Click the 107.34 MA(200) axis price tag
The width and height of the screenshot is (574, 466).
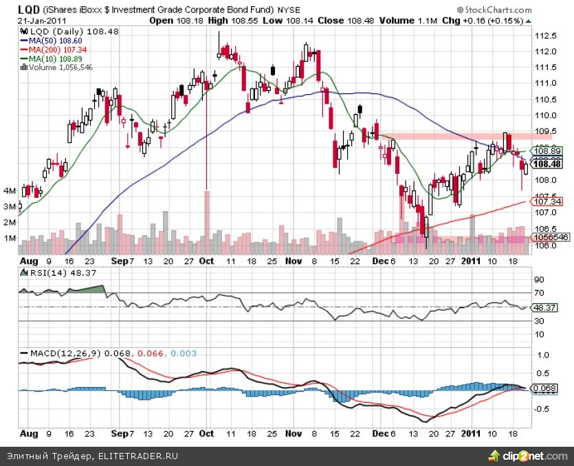point(545,201)
